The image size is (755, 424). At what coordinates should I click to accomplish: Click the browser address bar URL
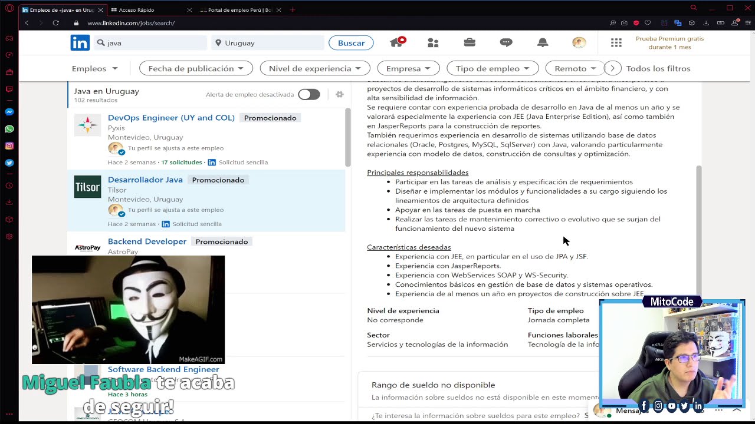click(x=131, y=23)
